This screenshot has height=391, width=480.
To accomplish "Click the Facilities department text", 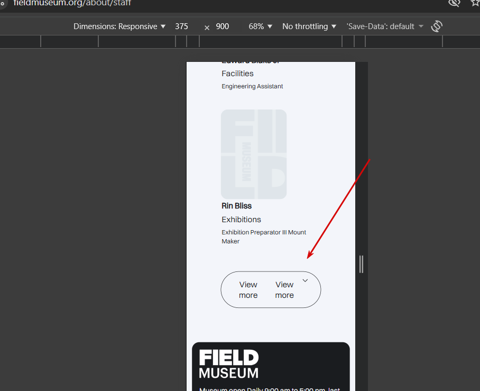I will [x=237, y=74].
